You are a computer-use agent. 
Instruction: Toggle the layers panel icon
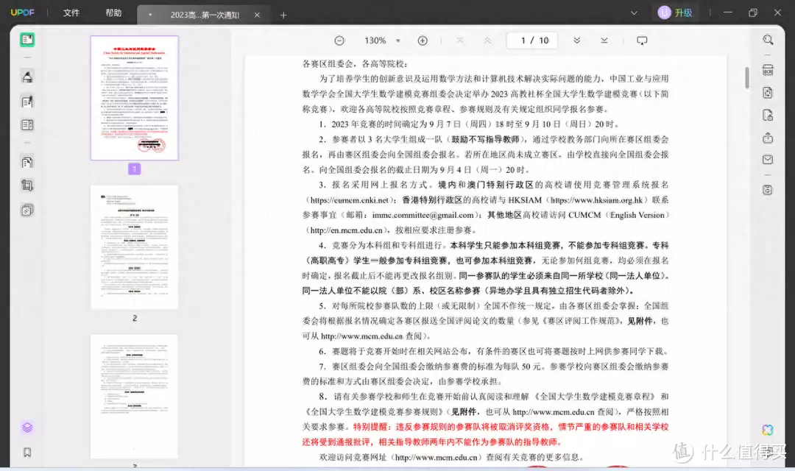(x=27, y=428)
